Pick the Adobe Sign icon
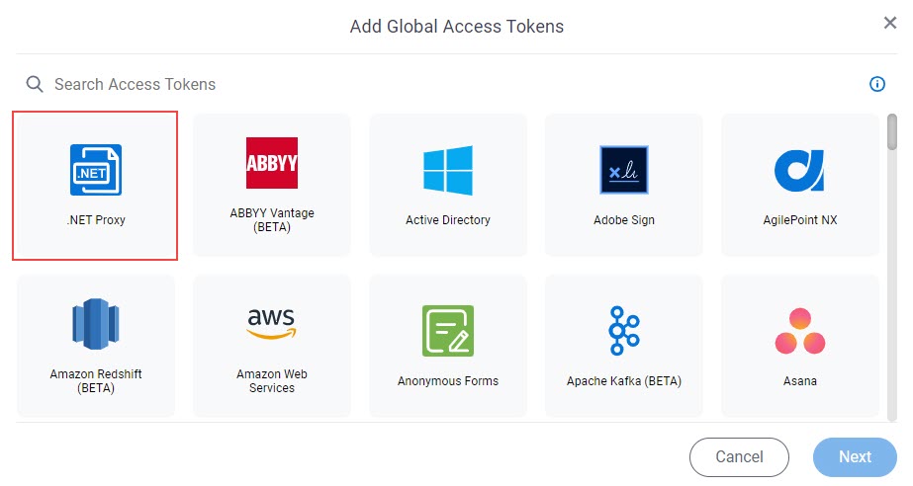 coord(623,170)
